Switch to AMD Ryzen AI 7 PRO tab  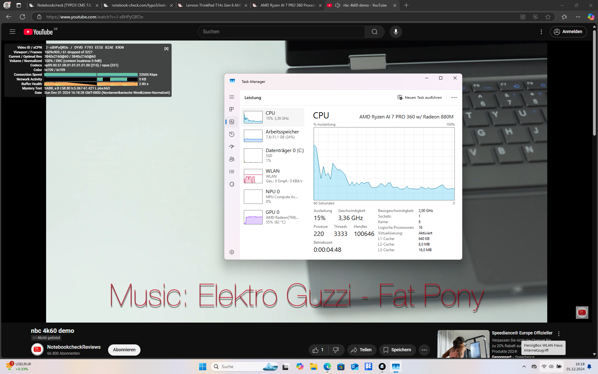[288, 5]
